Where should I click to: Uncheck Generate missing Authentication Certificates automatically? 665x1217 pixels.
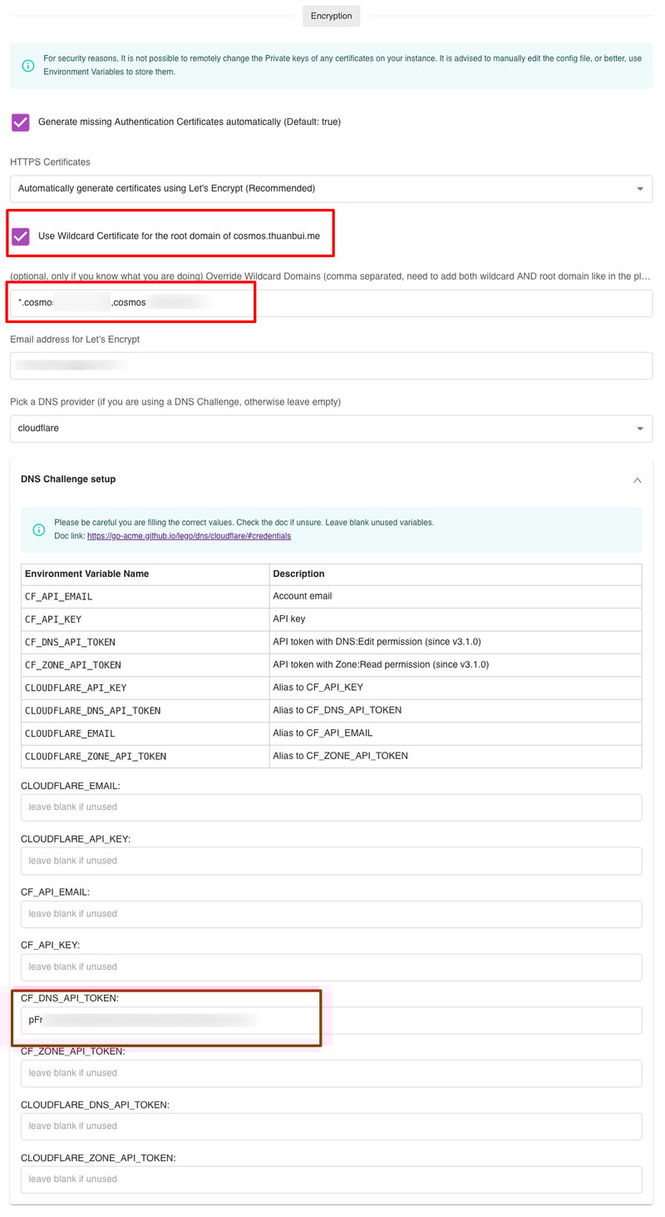tap(21, 122)
